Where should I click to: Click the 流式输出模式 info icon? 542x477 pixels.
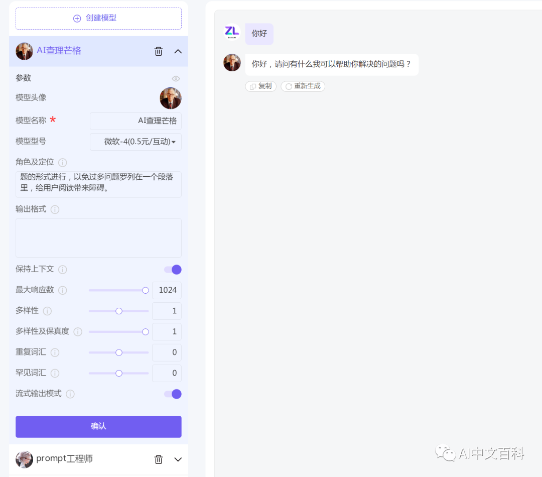tap(70, 394)
